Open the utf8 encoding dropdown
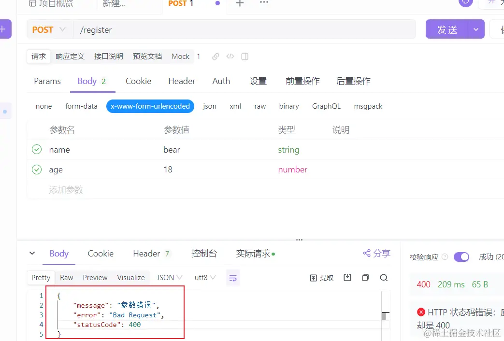Screen dimensions: 504x341 (205, 278)
